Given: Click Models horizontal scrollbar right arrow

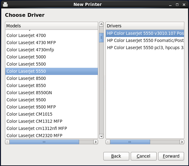Looking at the screenshot, I should [x=96, y=142].
